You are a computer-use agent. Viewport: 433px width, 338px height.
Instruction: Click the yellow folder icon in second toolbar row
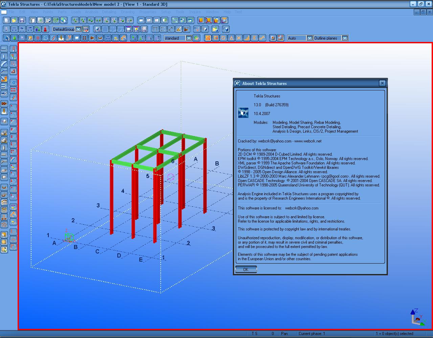[x=214, y=29]
